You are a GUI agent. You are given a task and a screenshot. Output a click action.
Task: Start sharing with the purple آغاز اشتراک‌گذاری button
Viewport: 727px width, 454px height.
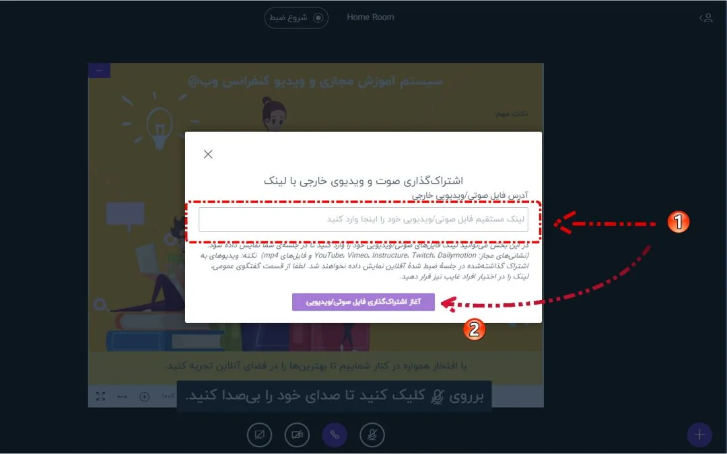click(363, 302)
